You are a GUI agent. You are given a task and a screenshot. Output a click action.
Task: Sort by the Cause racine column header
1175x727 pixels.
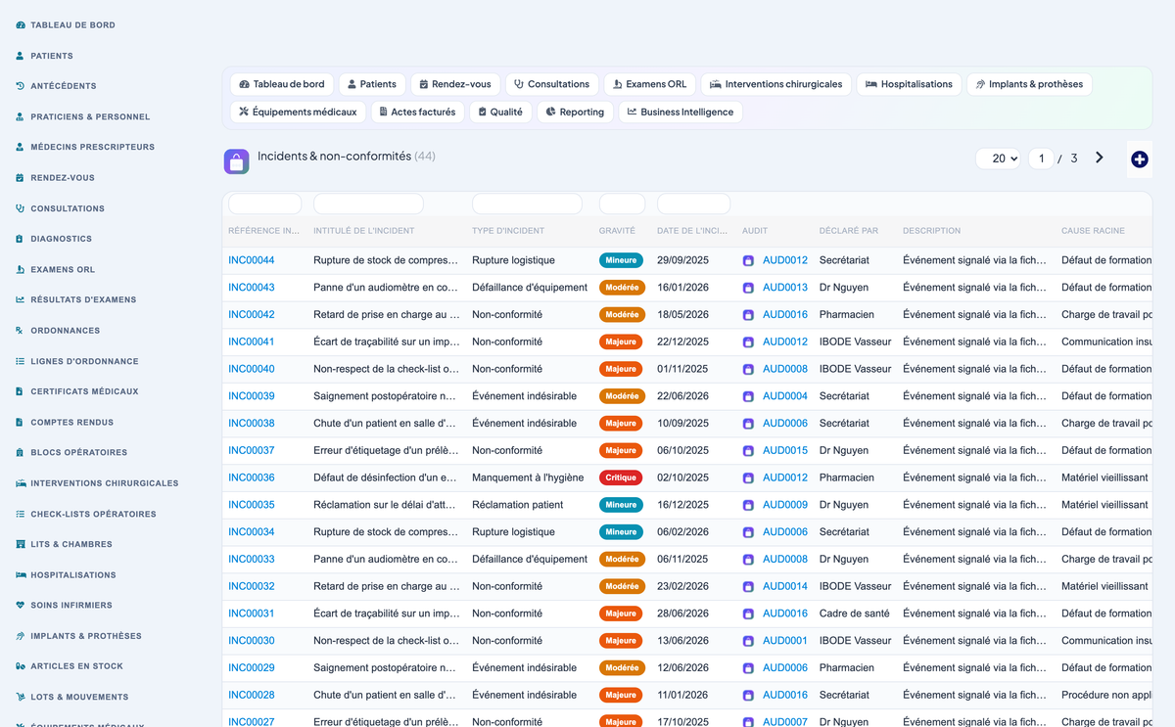tap(1093, 231)
